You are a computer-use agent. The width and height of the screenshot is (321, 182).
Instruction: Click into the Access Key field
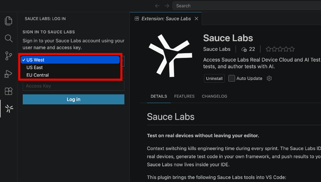click(74, 86)
